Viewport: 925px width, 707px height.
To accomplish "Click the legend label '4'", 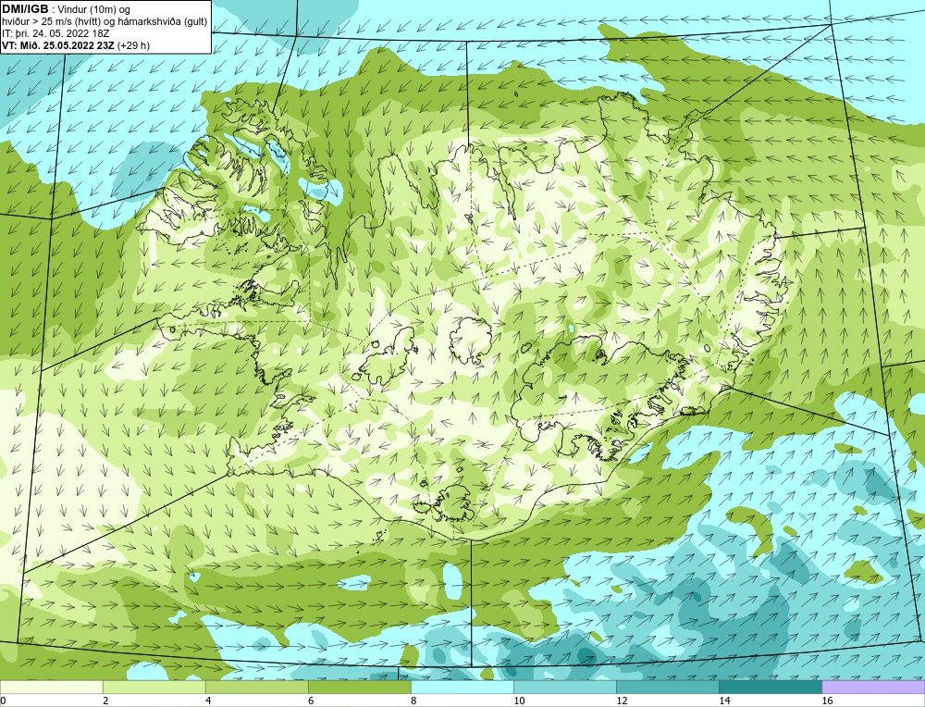I will coord(208,701).
